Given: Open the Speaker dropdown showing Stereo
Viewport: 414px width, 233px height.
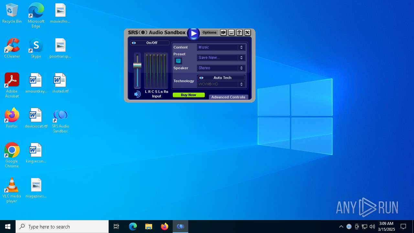Looking at the screenshot, I should click(x=221, y=68).
